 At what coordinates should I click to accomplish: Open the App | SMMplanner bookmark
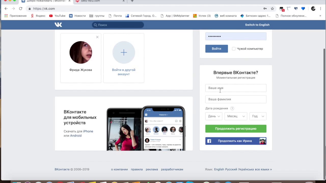pos(175,16)
